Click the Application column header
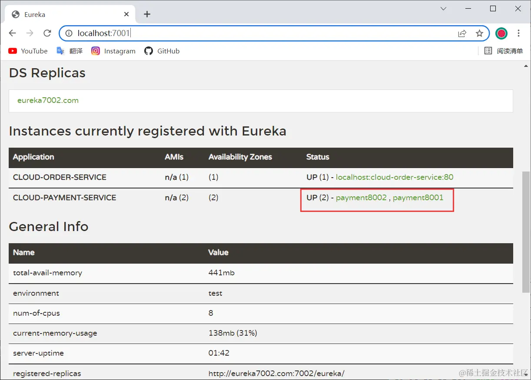Image resolution: width=531 pixels, height=380 pixels. (33, 157)
